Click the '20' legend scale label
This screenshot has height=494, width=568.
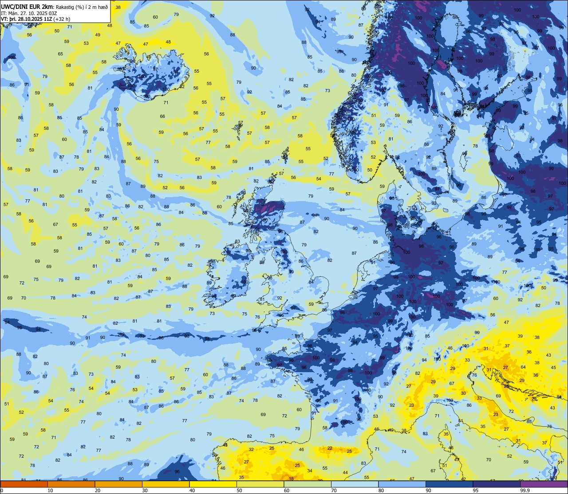pyautogui.click(x=98, y=490)
